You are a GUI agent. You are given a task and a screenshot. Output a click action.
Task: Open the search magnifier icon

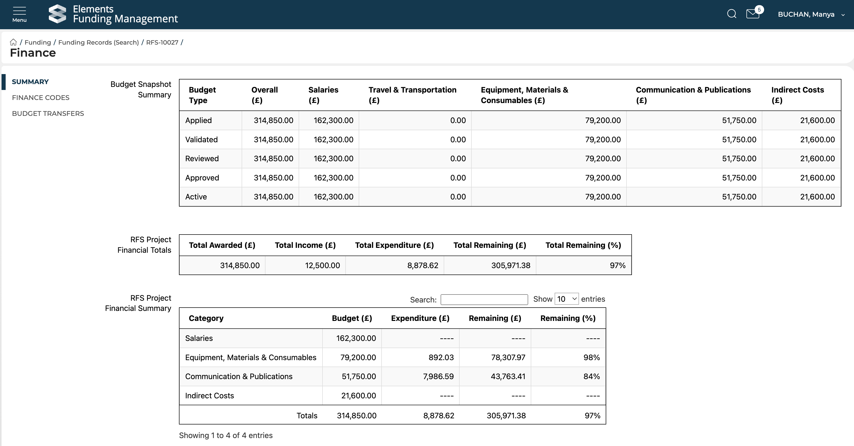pos(731,14)
